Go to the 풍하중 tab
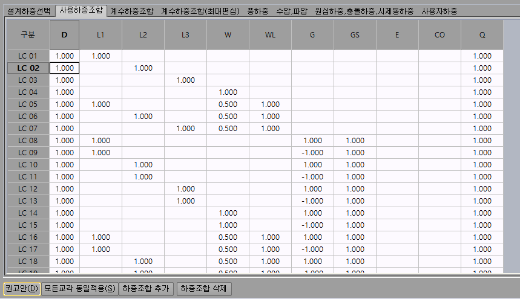The height and width of the screenshot is (299, 520). (258, 11)
